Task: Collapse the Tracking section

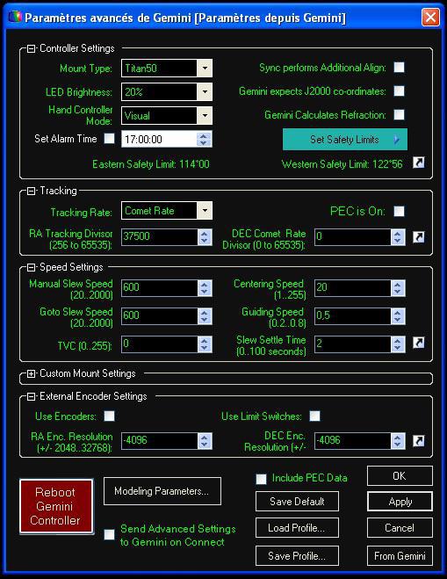Action: [x=32, y=191]
